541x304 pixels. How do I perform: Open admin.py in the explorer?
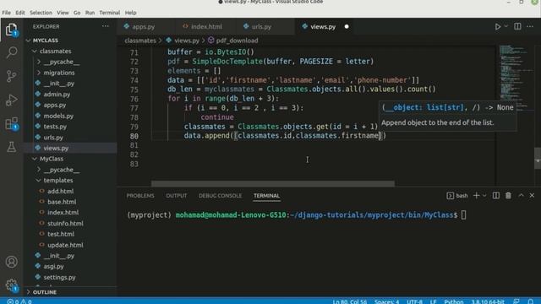point(57,94)
